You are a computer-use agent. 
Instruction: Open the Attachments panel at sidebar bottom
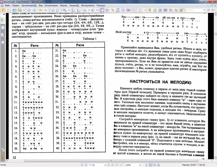tap(3, 157)
